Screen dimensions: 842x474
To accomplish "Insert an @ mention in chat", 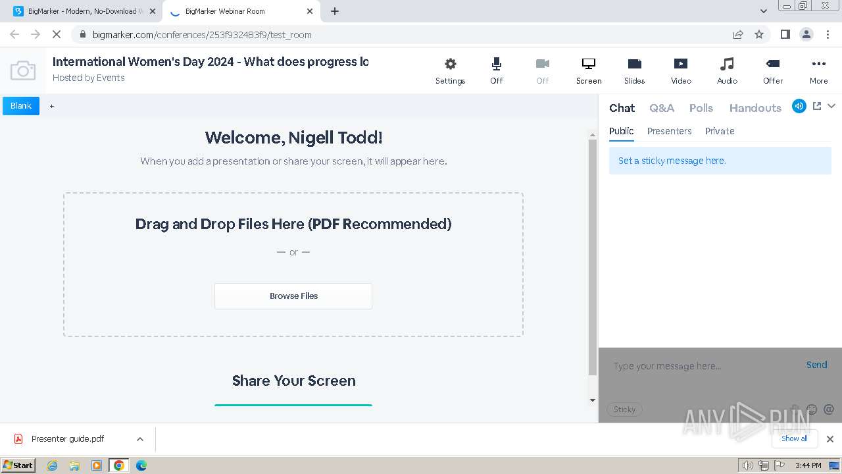I will pos(829,409).
